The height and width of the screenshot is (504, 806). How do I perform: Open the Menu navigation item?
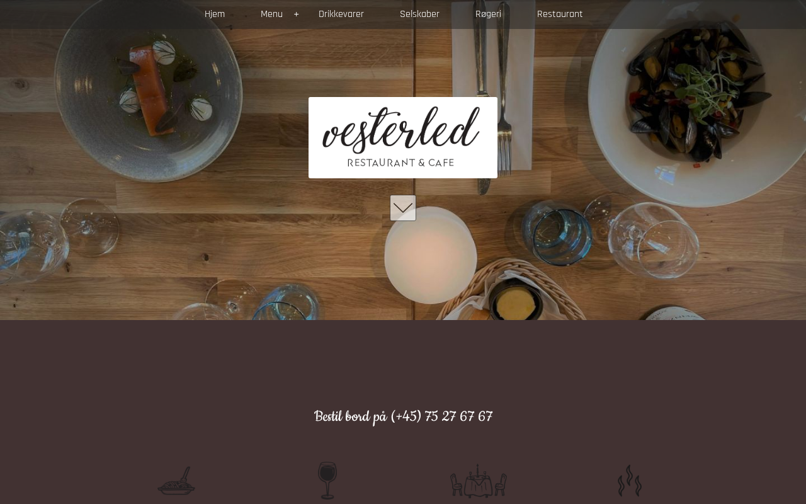pos(271,14)
